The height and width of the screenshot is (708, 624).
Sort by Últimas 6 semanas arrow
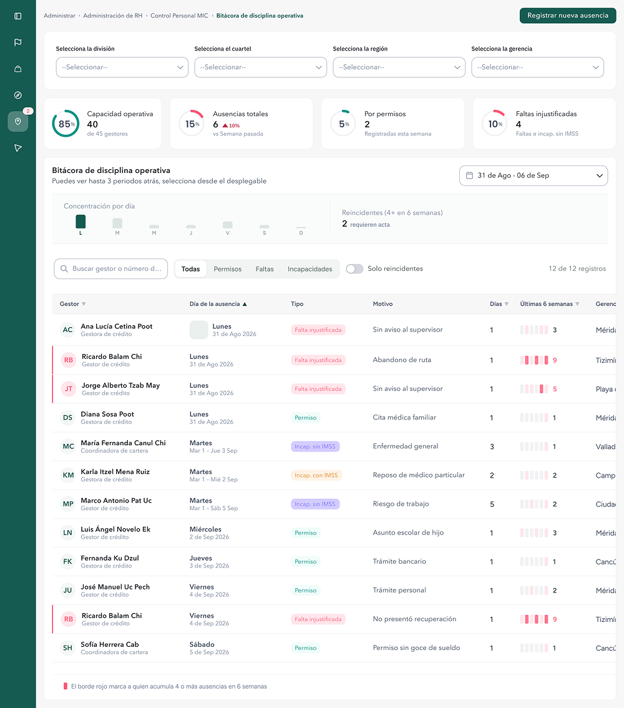[577, 304]
